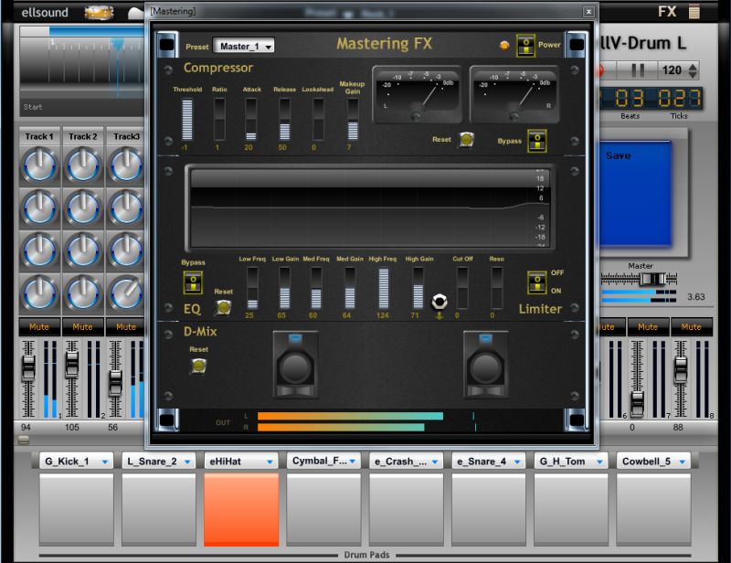Hit the orange eHiHat drum pad
Viewport: 731px width, 563px height.
(x=241, y=507)
